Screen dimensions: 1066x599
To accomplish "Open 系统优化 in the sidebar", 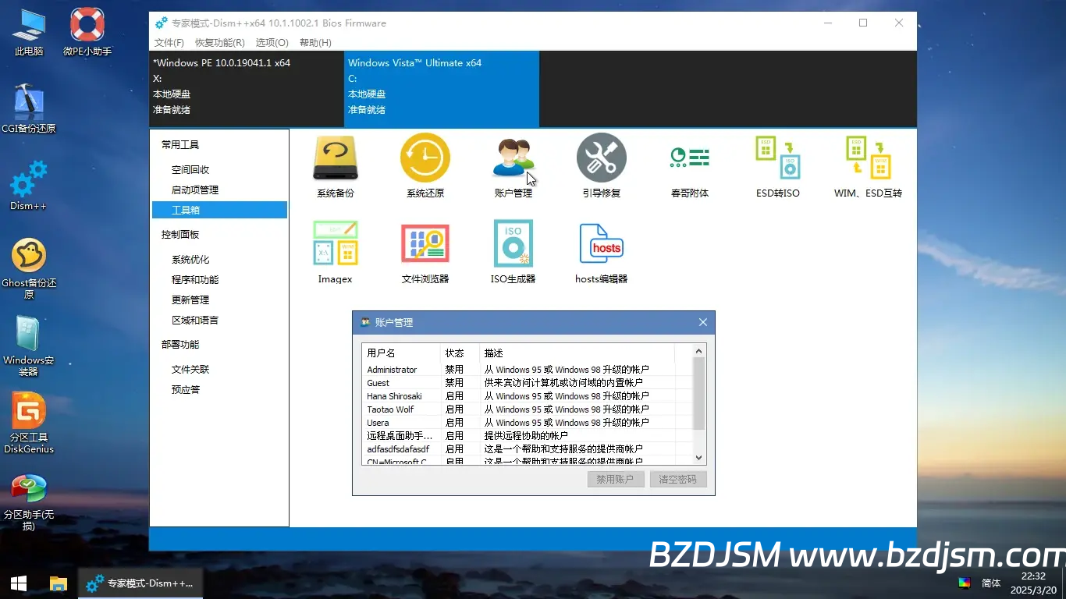I will pyautogui.click(x=190, y=260).
